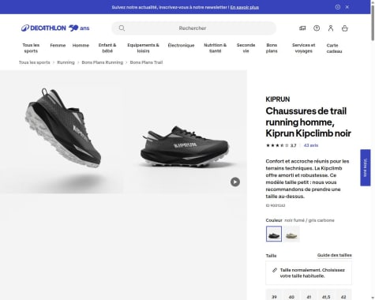Follow the 'En savoir plus' link
The width and height of the screenshot is (375, 300).
pyautogui.click(x=245, y=7)
